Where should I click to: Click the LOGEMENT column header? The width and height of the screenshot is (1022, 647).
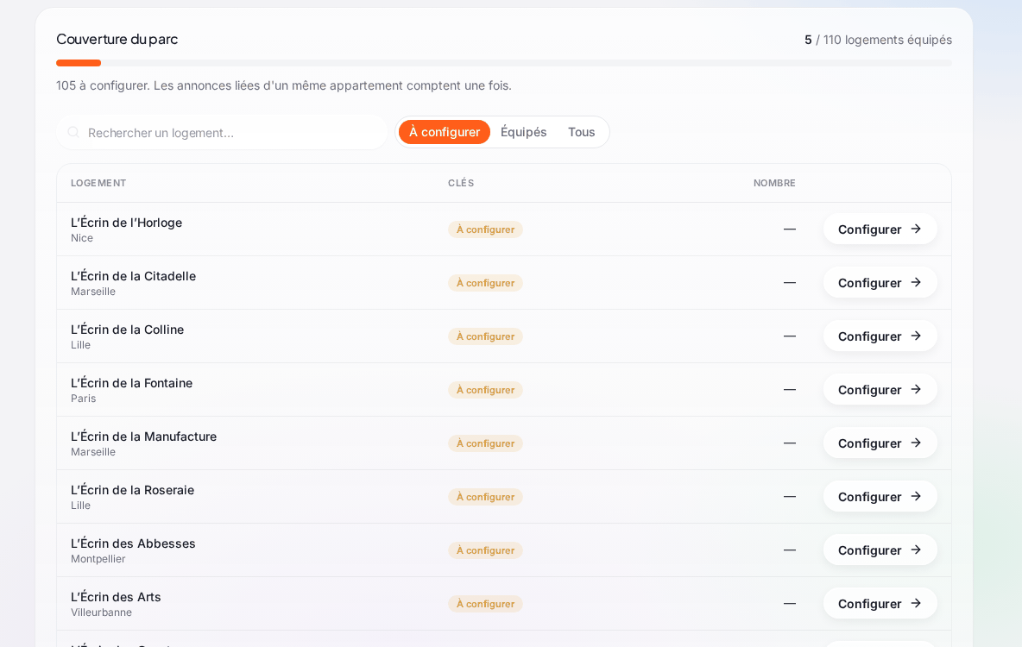(x=98, y=183)
